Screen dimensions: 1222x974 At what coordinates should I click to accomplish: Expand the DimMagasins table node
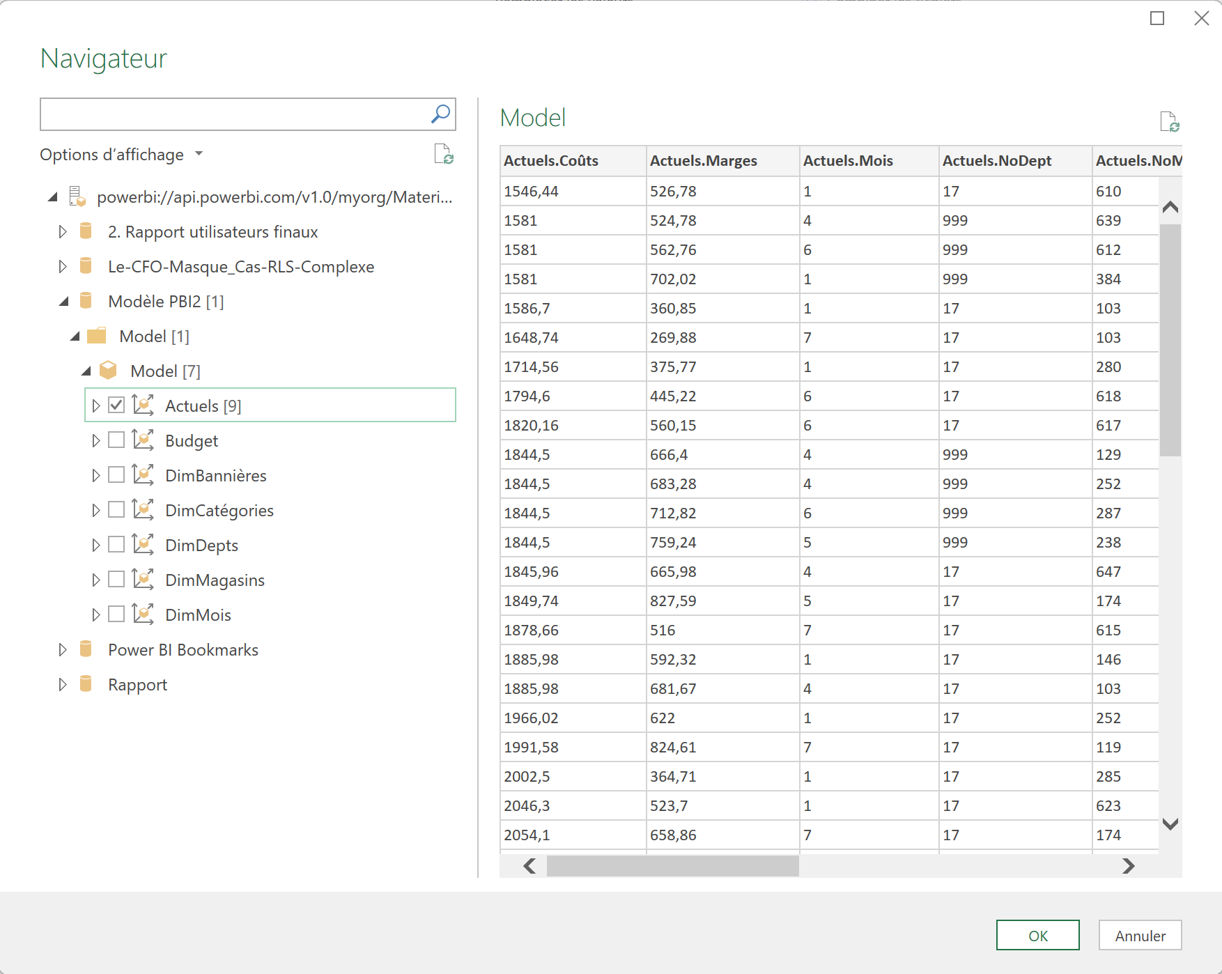tap(96, 580)
